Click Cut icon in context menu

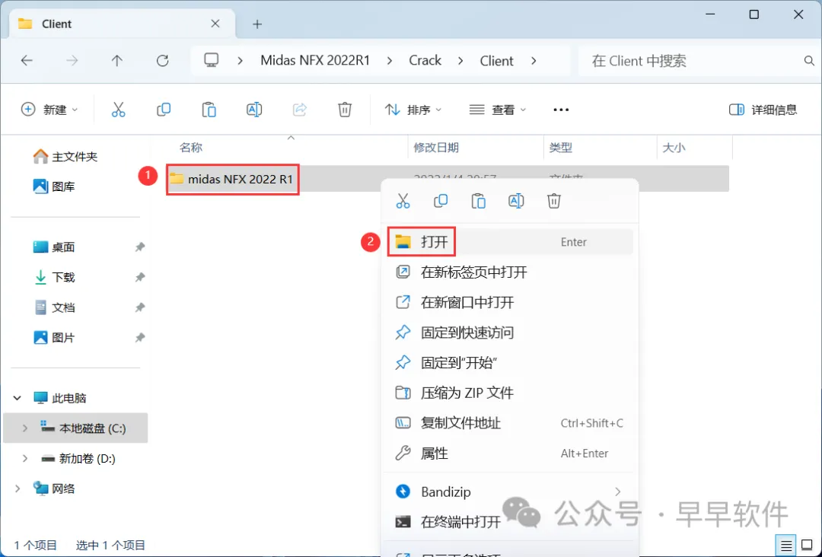[x=403, y=201]
